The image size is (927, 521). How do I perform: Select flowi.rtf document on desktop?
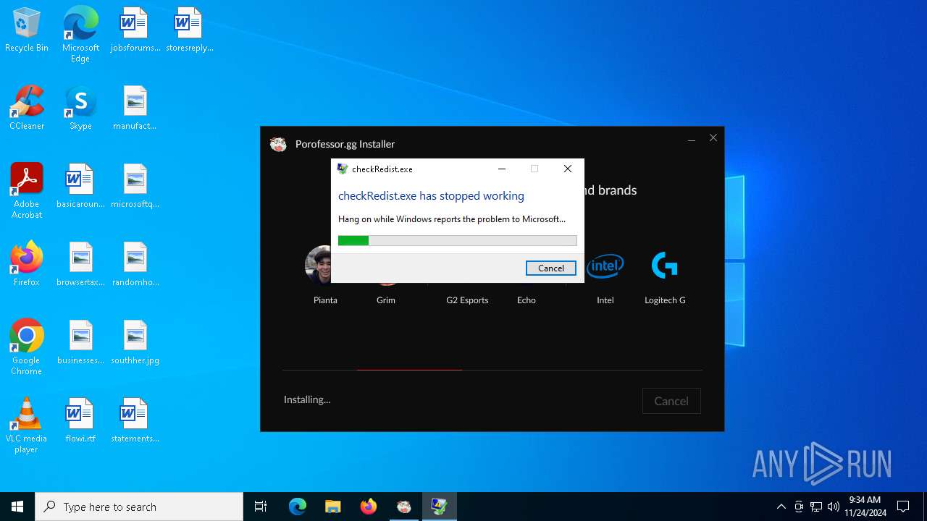(80, 421)
